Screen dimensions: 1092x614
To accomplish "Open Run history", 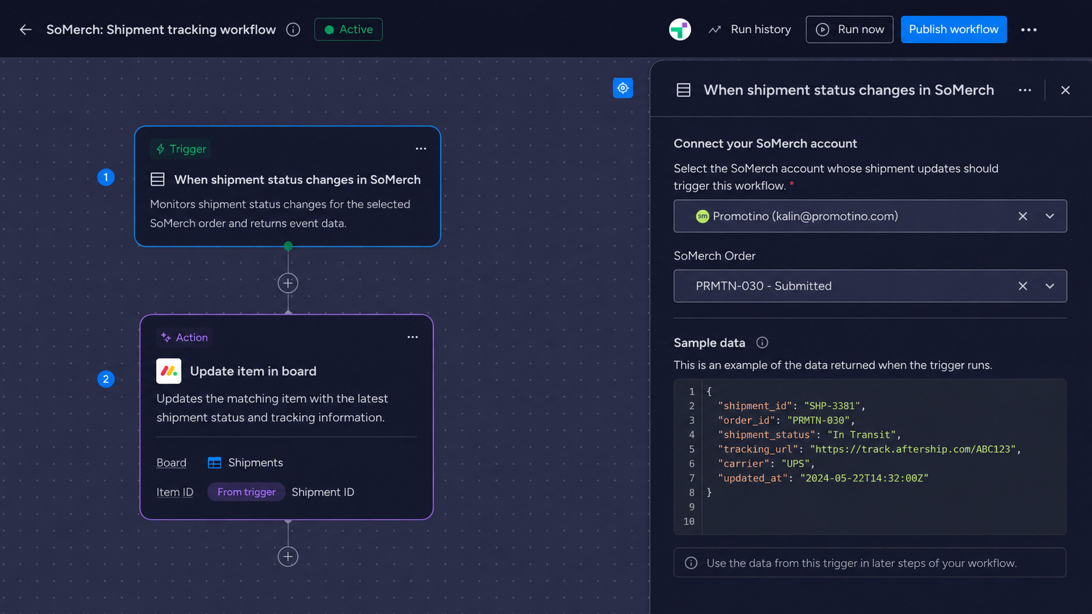I will [750, 29].
